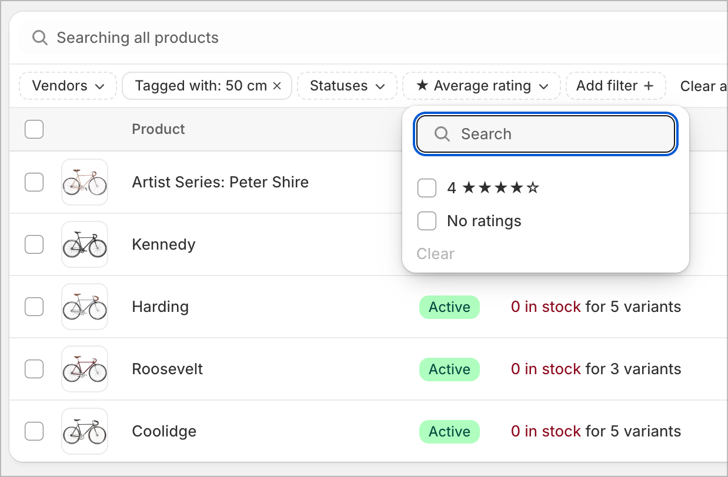Click the empty fifth star beside the 4 rating
The height and width of the screenshot is (477, 728).
coord(534,188)
